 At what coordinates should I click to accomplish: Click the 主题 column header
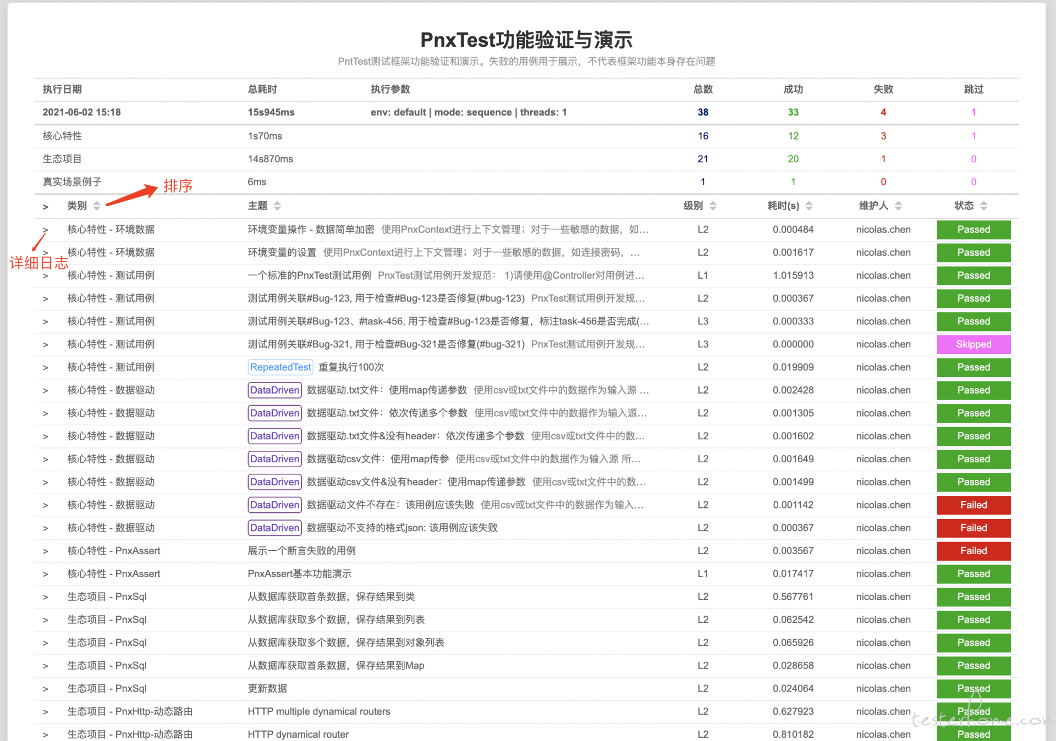[x=257, y=206]
